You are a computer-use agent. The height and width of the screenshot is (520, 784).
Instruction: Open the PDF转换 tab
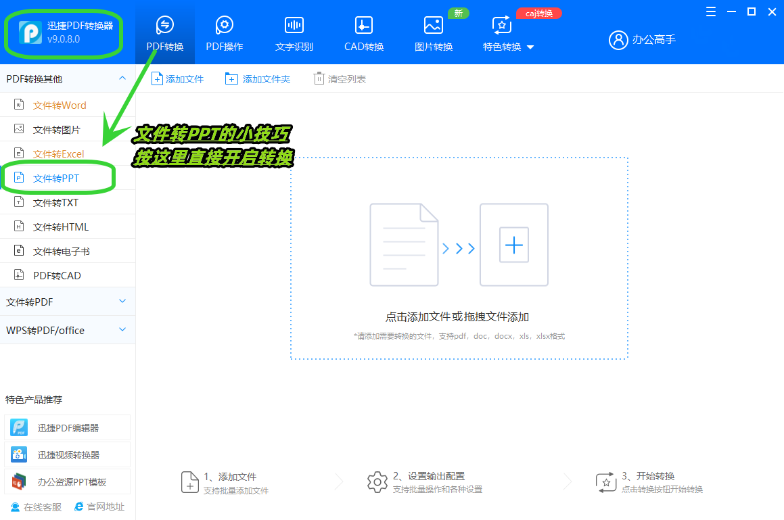pos(164,33)
